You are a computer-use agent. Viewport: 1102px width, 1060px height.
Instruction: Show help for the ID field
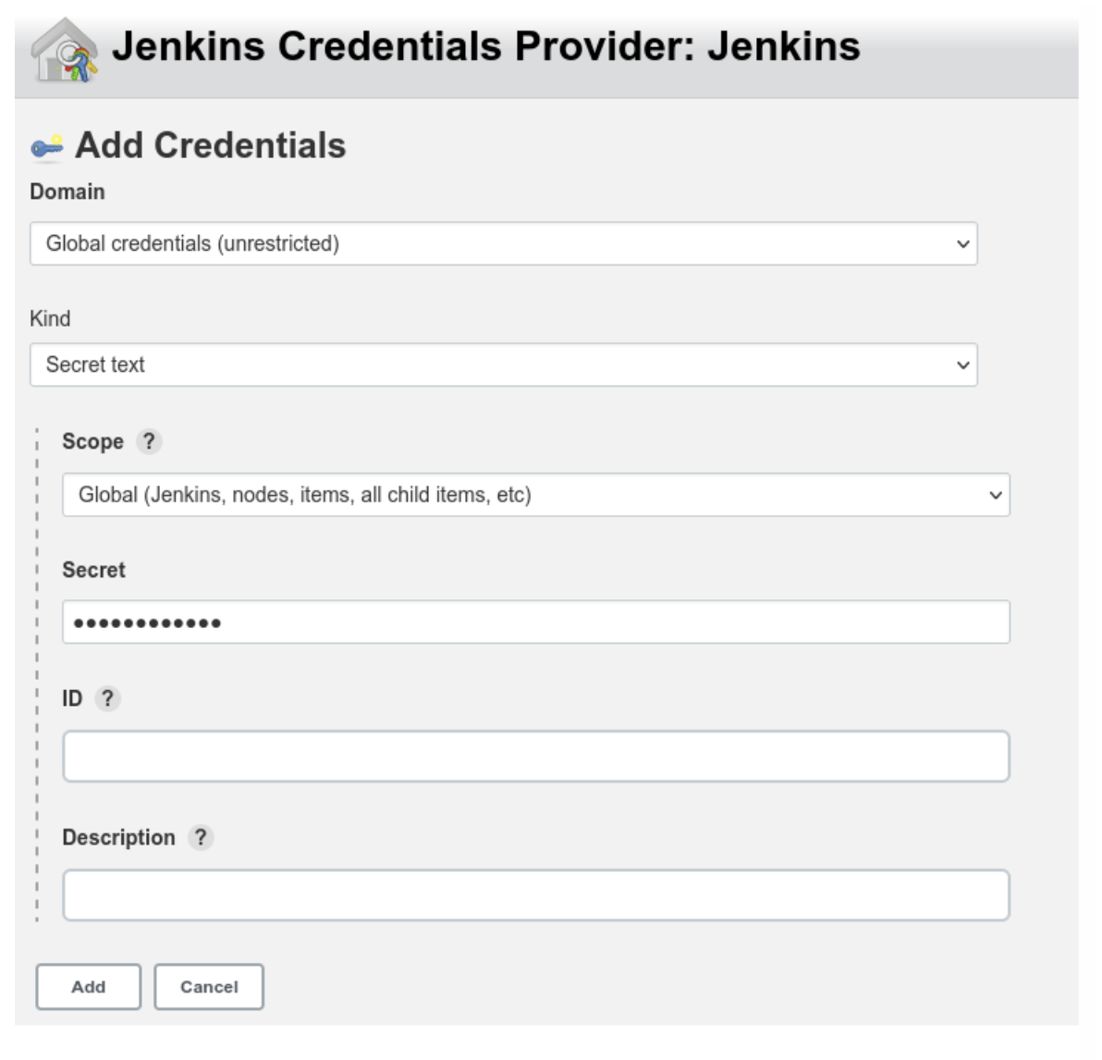(107, 698)
